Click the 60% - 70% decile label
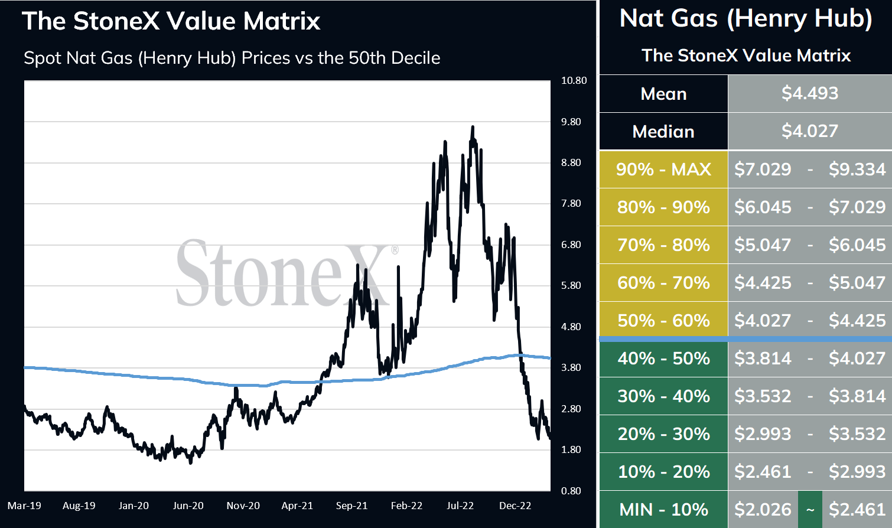This screenshot has width=892, height=528. tap(663, 283)
